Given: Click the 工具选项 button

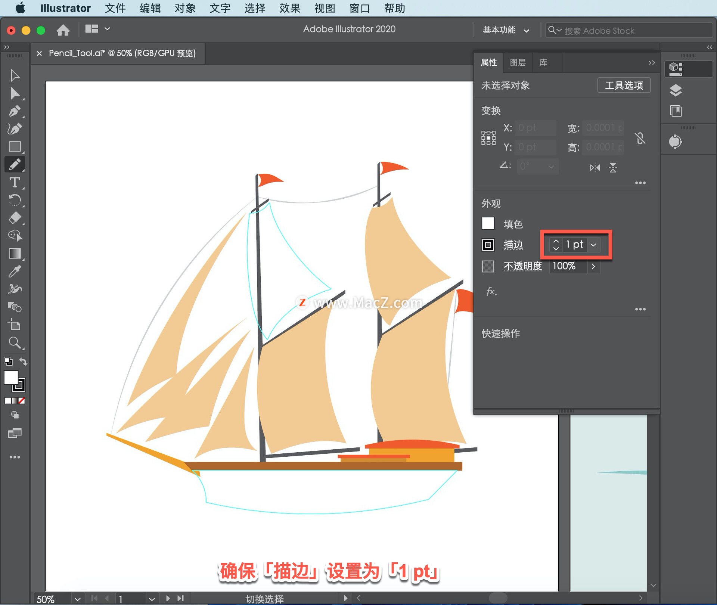Looking at the screenshot, I should click(624, 85).
